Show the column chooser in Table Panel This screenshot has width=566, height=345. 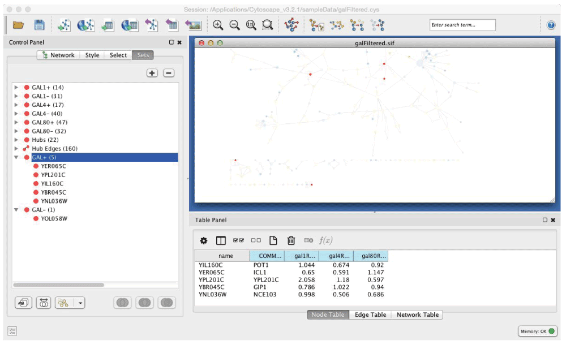tap(221, 240)
